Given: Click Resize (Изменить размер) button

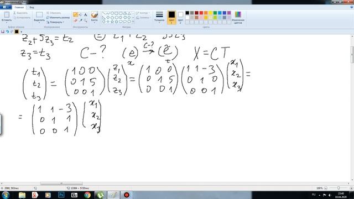Looking at the screenshot, I should coord(58,18).
